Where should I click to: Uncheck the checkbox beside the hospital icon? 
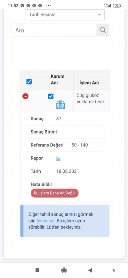coord(51,96)
